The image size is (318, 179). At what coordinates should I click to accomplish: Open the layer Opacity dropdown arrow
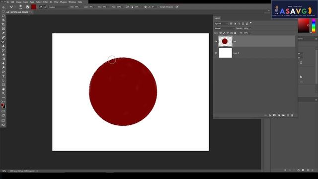pyautogui.click(x=250, y=28)
